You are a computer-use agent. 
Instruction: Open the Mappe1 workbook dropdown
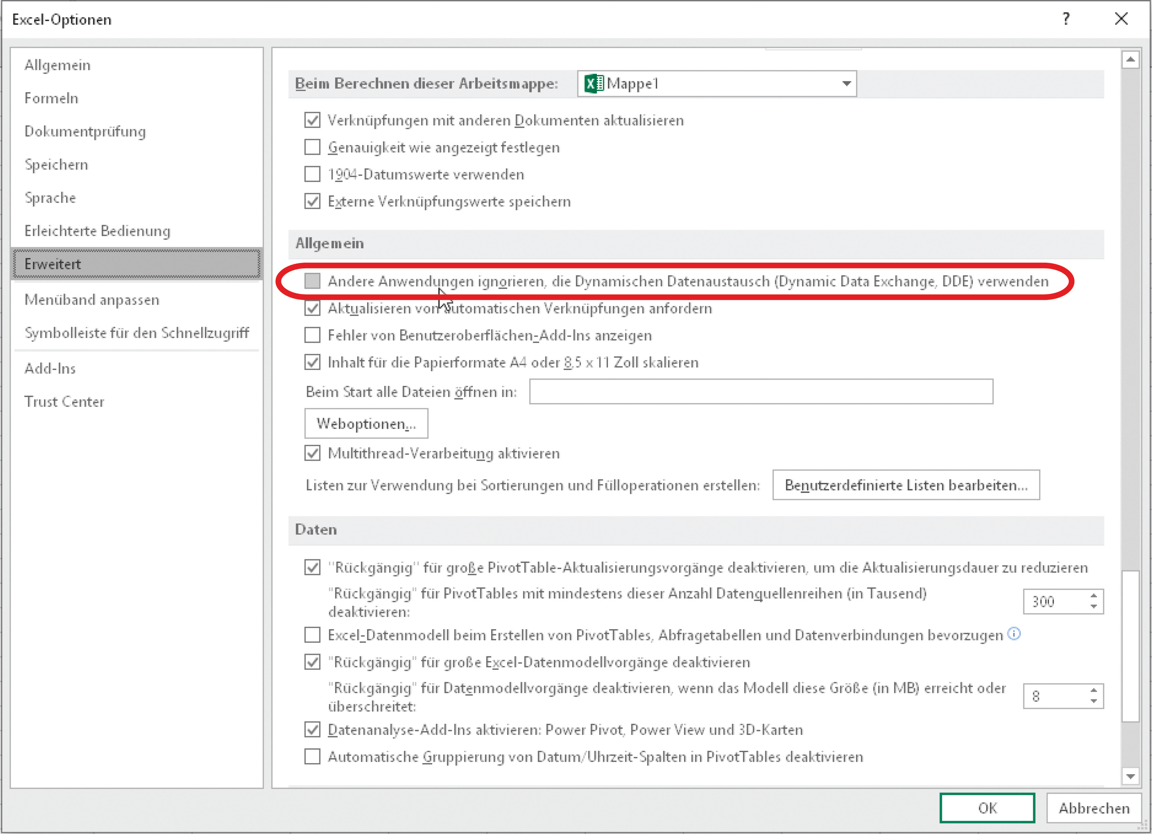(x=846, y=83)
